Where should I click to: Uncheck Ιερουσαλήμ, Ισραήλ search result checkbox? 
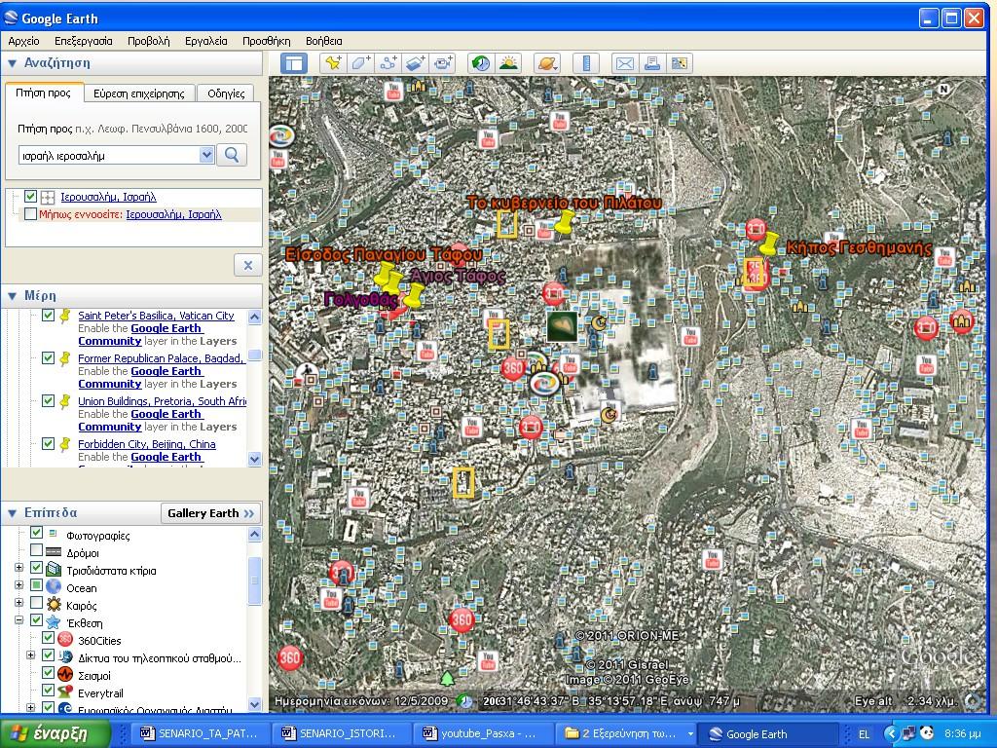[x=30, y=197]
